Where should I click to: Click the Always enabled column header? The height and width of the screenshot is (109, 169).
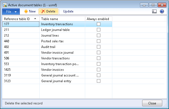[x=98, y=19]
